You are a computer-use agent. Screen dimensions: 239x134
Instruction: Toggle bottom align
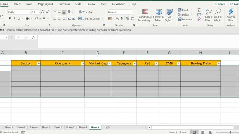pyautogui.click(x=64, y=12)
